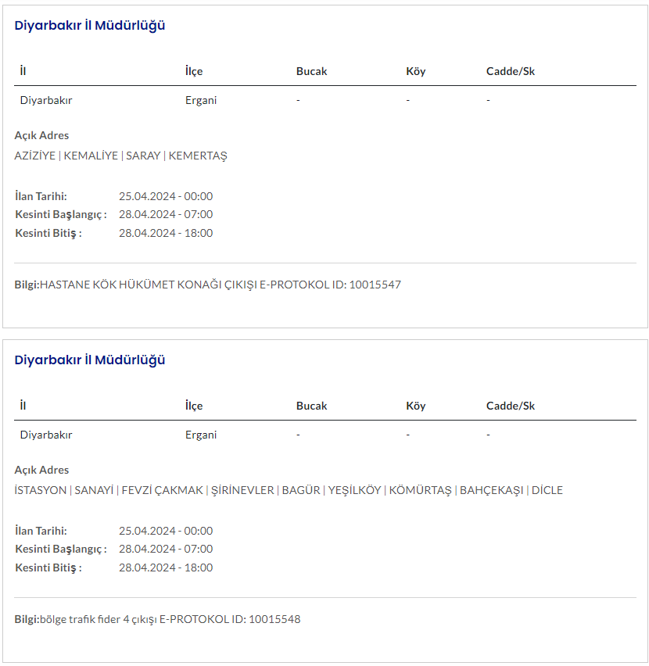
Task: Click the Kesinti Bitiş label in the first card
Action: (48, 233)
